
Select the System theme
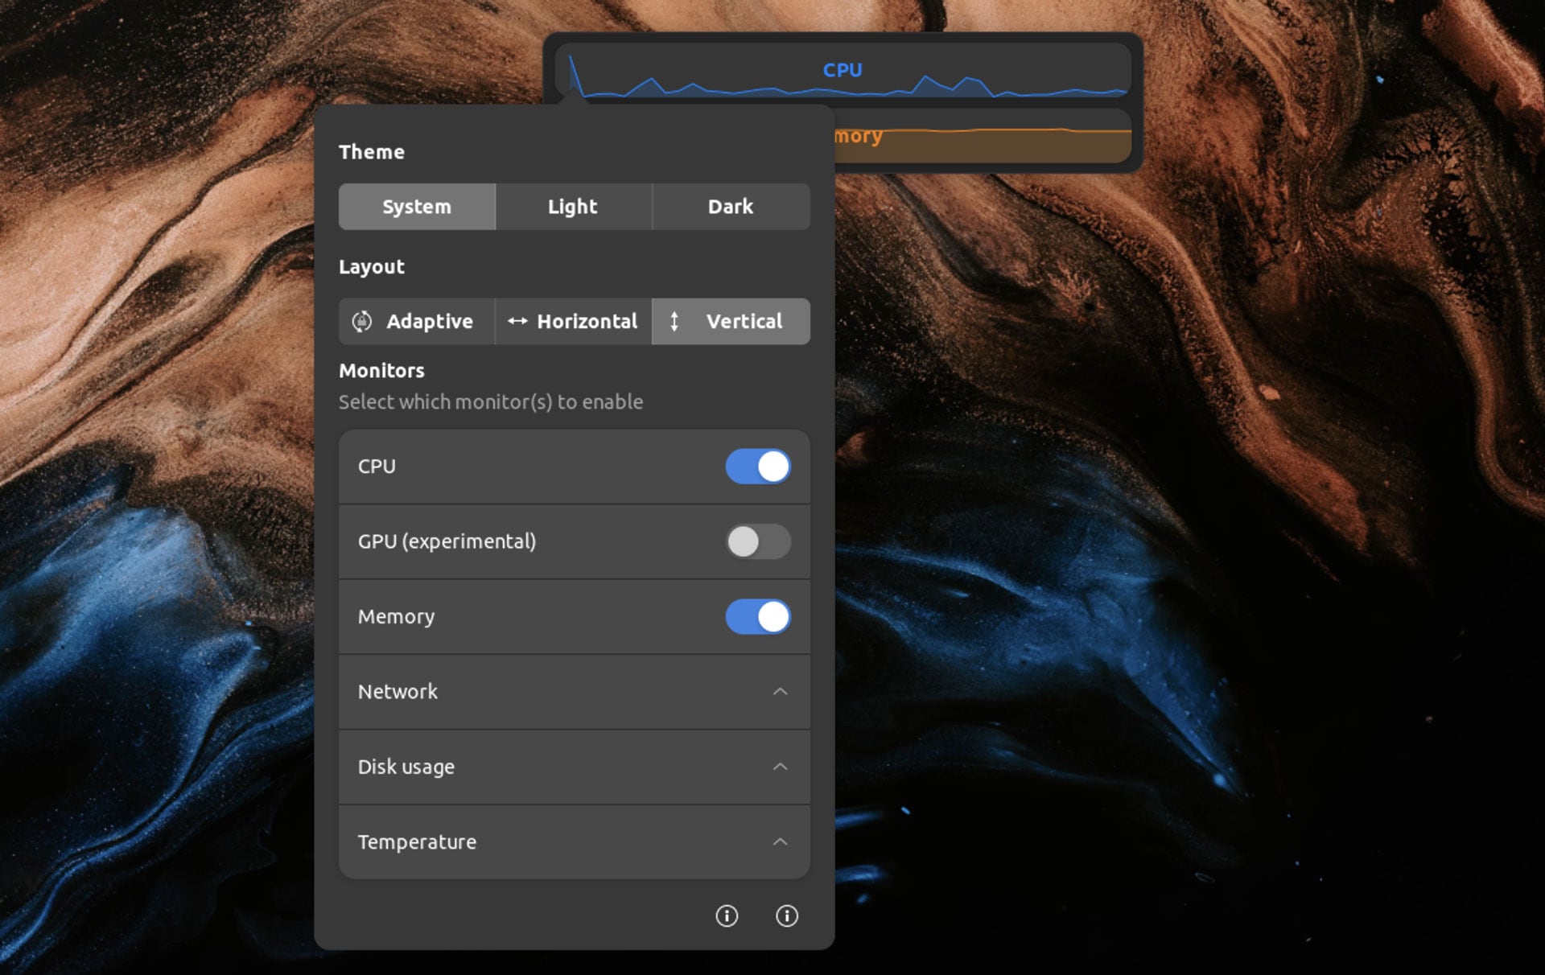[x=416, y=206]
